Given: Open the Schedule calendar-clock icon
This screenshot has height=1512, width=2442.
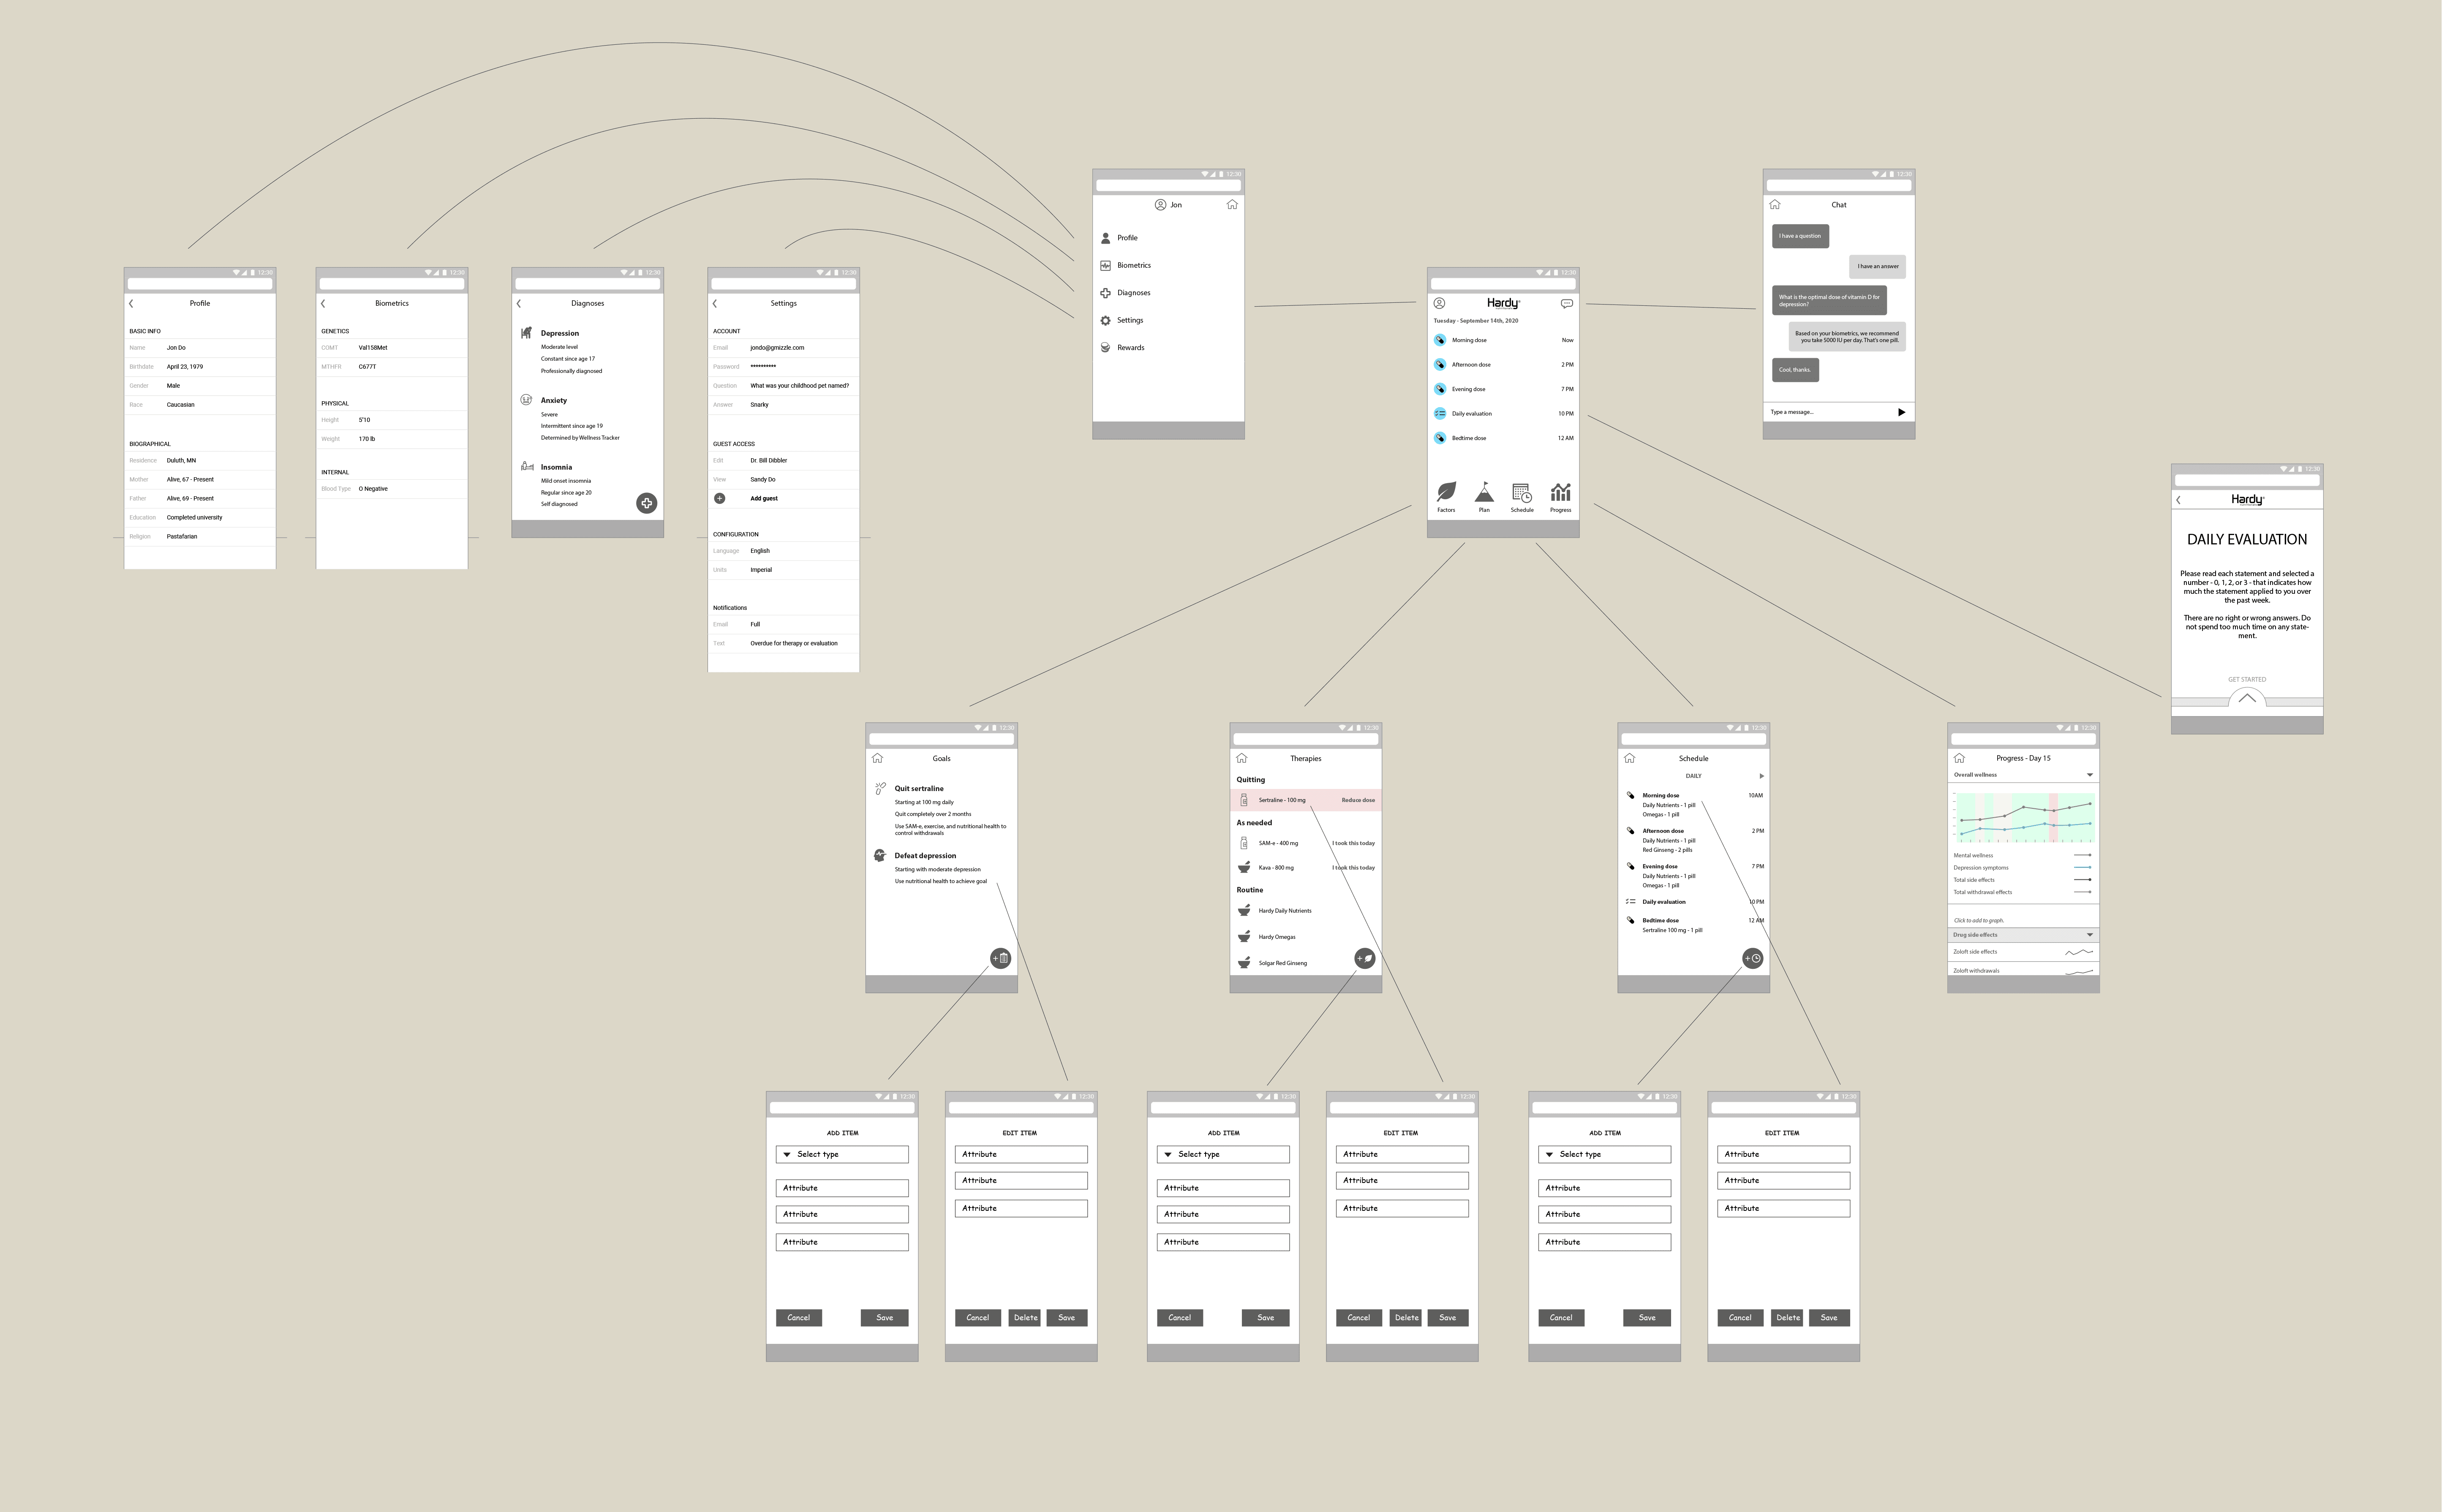Looking at the screenshot, I should pos(1522,492).
